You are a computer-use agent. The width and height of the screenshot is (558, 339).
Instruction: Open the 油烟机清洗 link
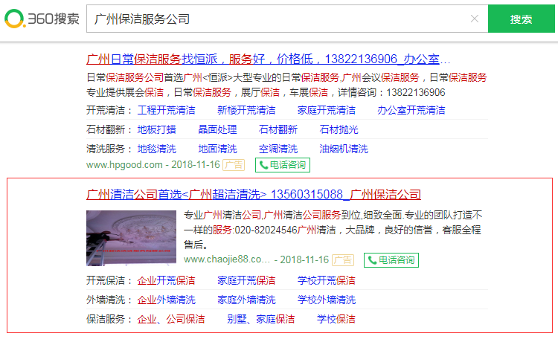click(343, 149)
